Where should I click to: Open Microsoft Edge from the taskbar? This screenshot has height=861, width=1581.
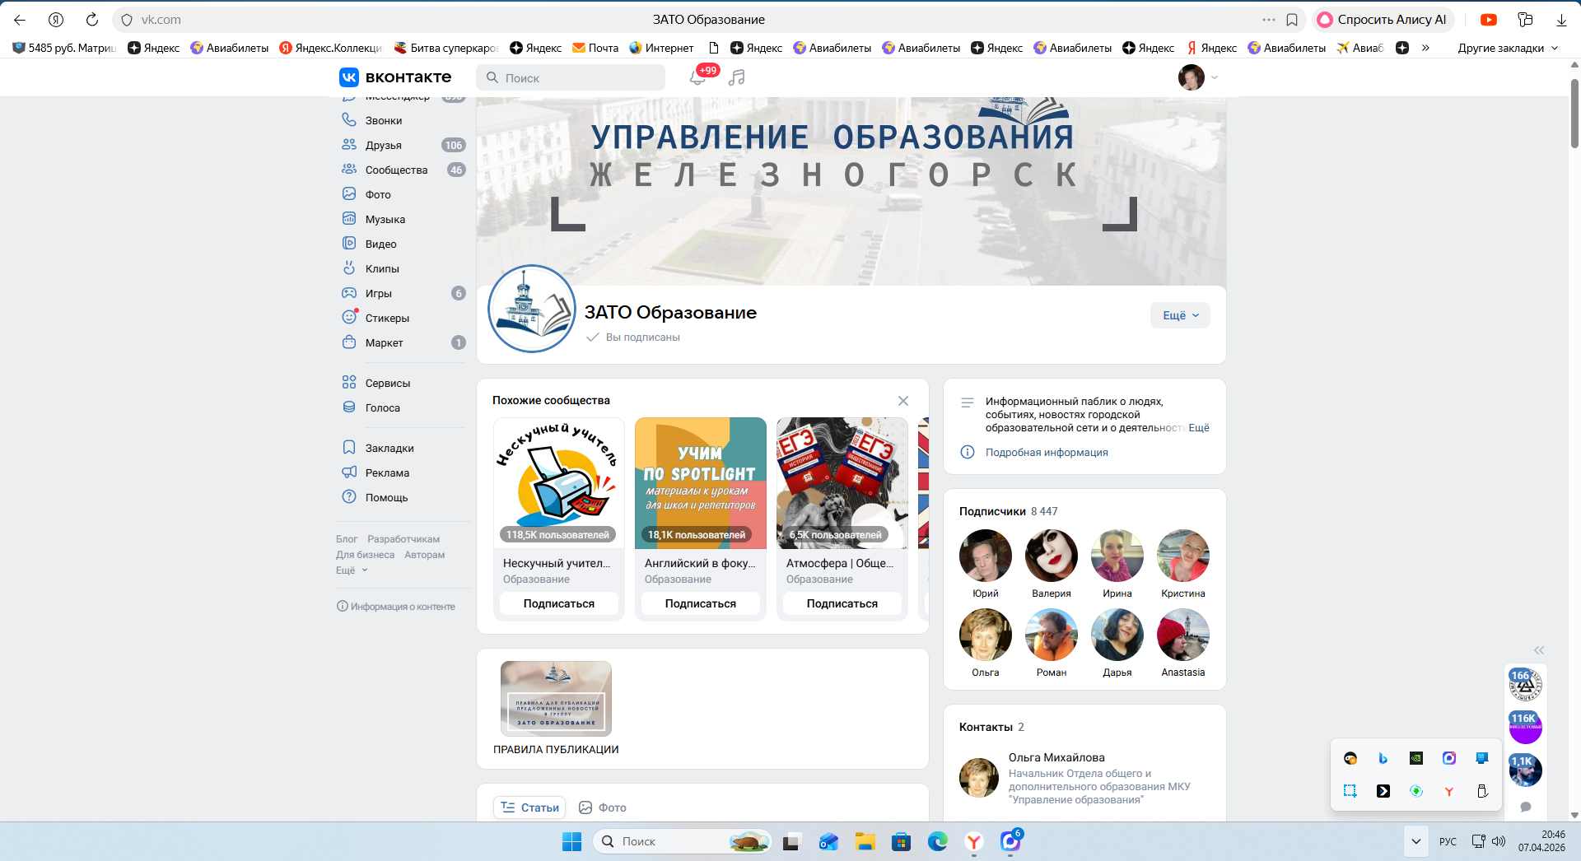(937, 841)
